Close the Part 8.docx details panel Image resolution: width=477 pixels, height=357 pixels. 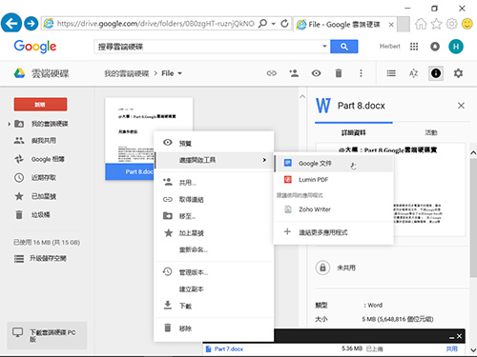pyautogui.click(x=461, y=106)
